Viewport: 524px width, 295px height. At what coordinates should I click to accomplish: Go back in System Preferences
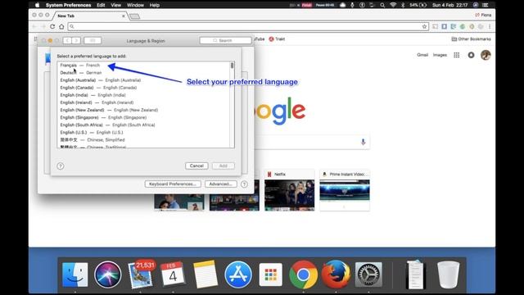pos(67,40)
